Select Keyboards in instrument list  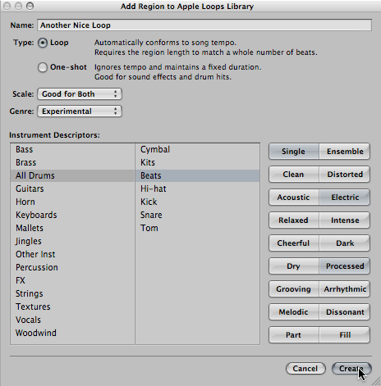tap(72, 215)
